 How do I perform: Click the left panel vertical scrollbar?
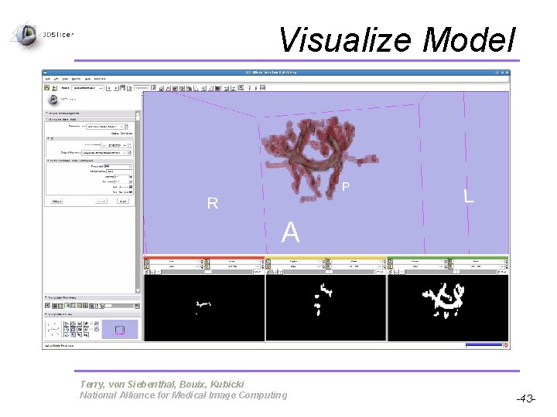138,202
